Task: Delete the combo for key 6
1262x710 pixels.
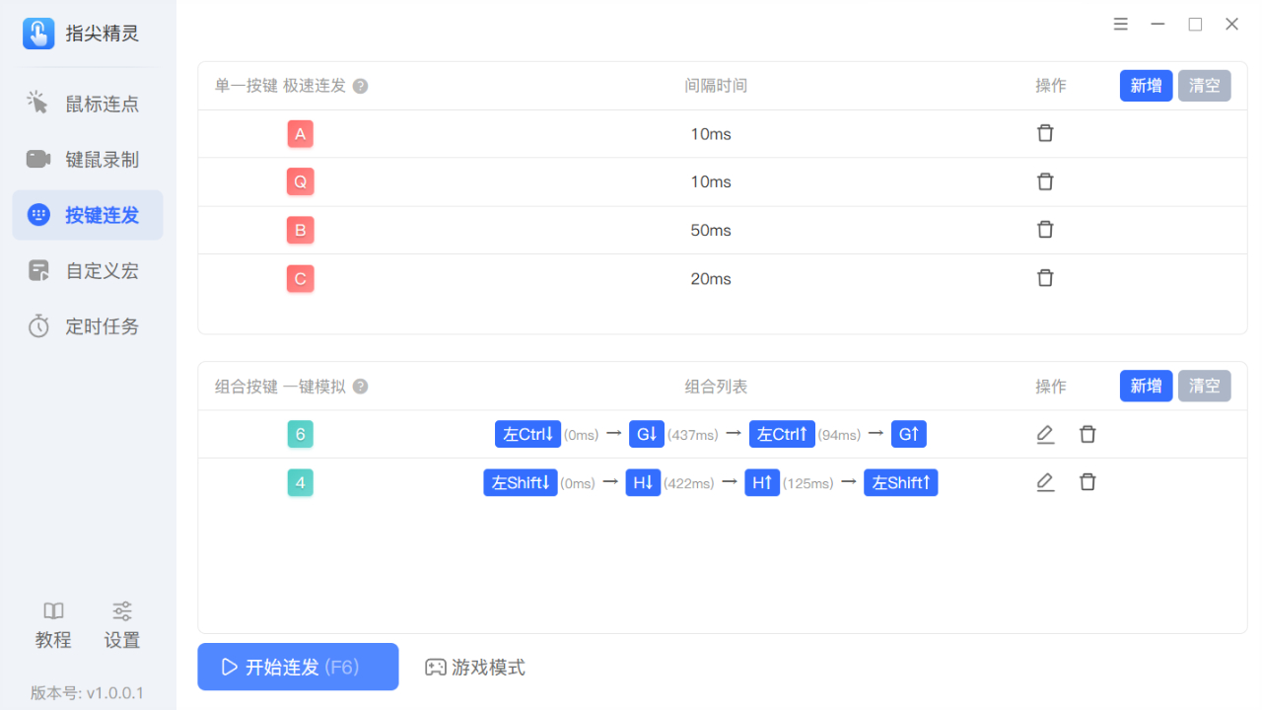Action: pyautogui.click(x=1087, y=434)
